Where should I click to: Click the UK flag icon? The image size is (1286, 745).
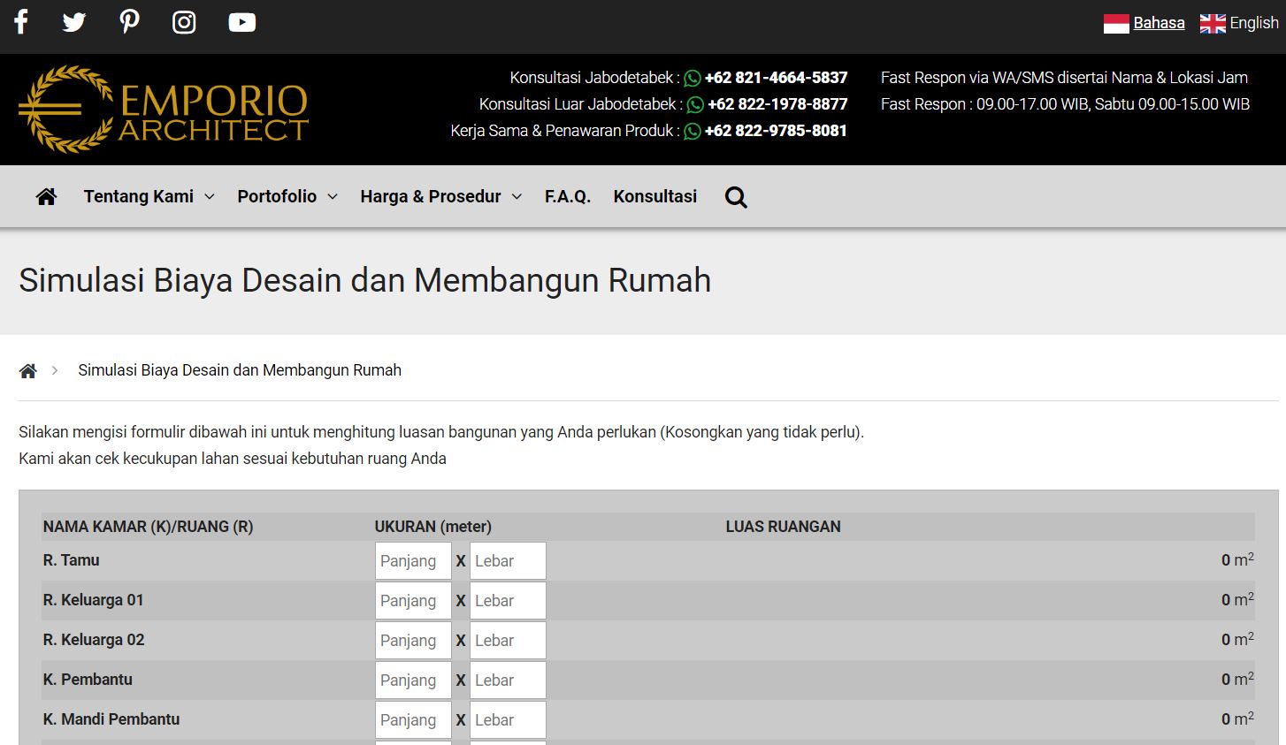(x=1213, y=24)
